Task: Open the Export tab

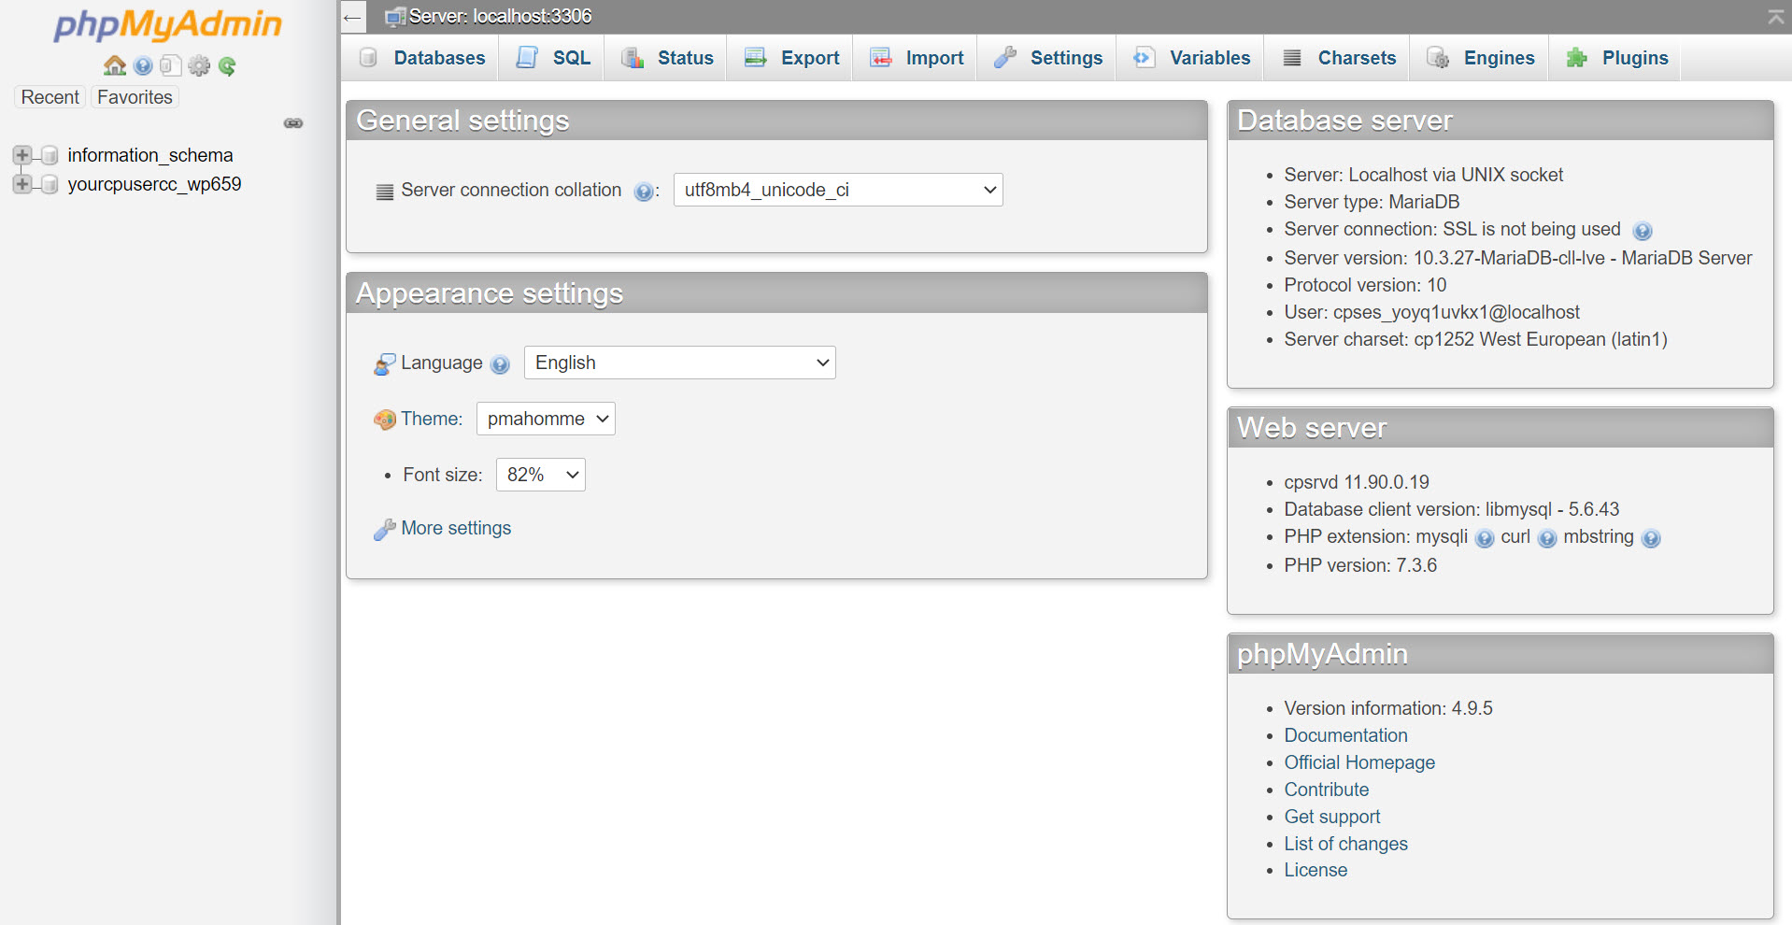Action: click(x=792, y=58)
